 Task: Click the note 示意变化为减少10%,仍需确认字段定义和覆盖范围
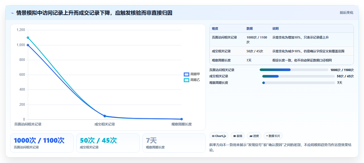click(308, 51)
